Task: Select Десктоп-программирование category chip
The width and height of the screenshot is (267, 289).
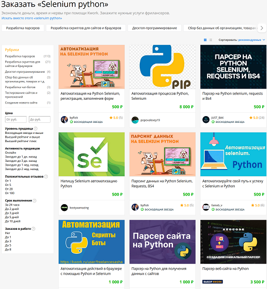Action: pyautogui.click(x=155, y=28)
